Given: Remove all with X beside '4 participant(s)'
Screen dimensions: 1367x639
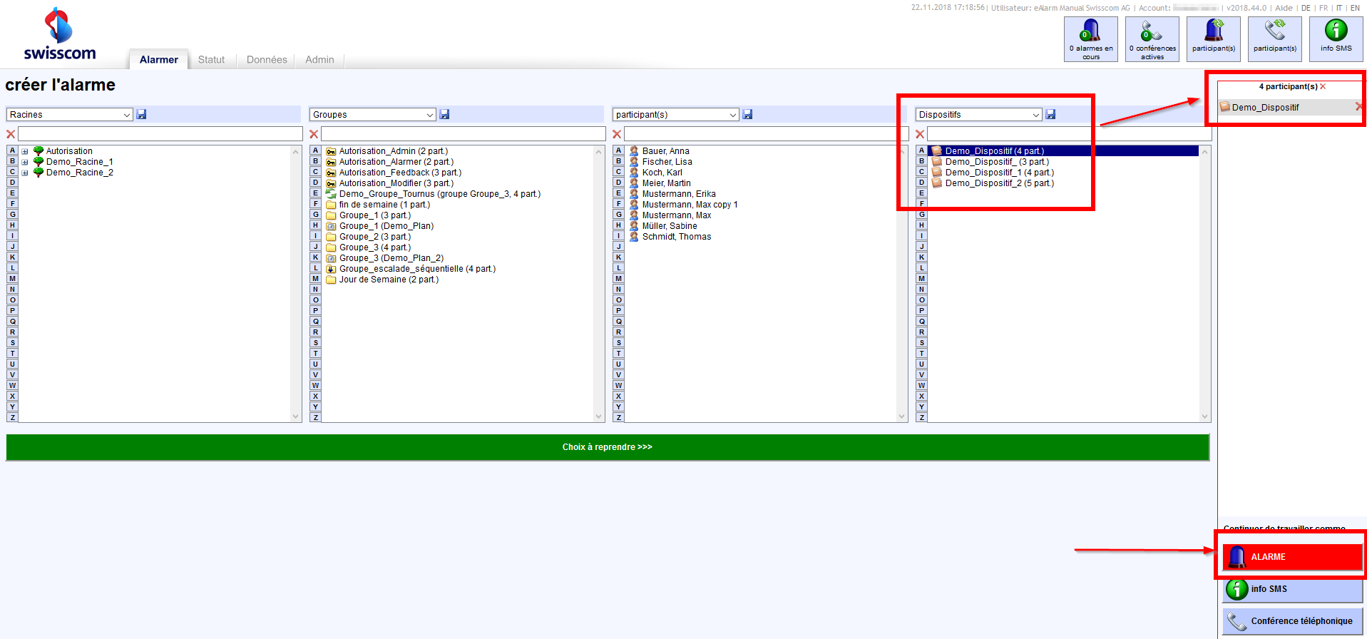Looking at the screenshot, I should pos(1323,87).
